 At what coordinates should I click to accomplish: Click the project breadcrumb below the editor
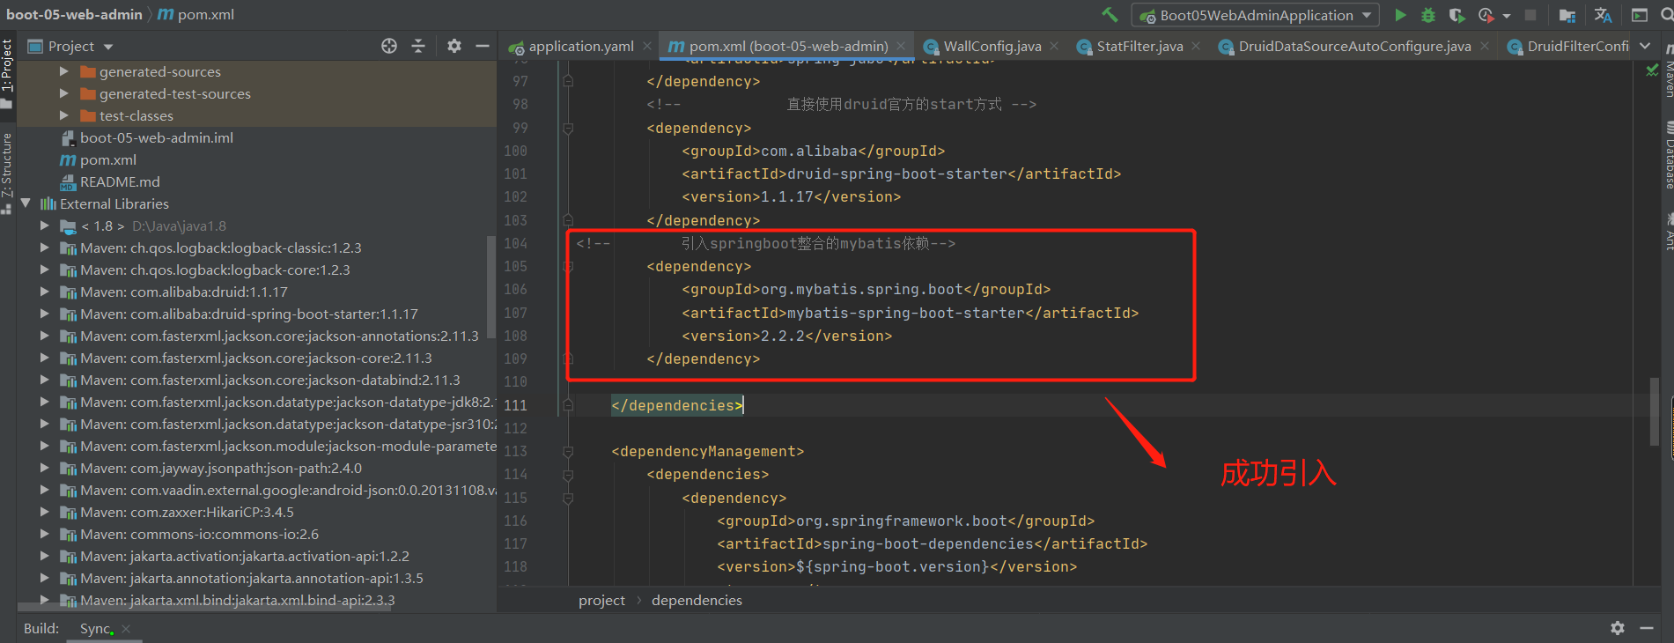[601, 600]
